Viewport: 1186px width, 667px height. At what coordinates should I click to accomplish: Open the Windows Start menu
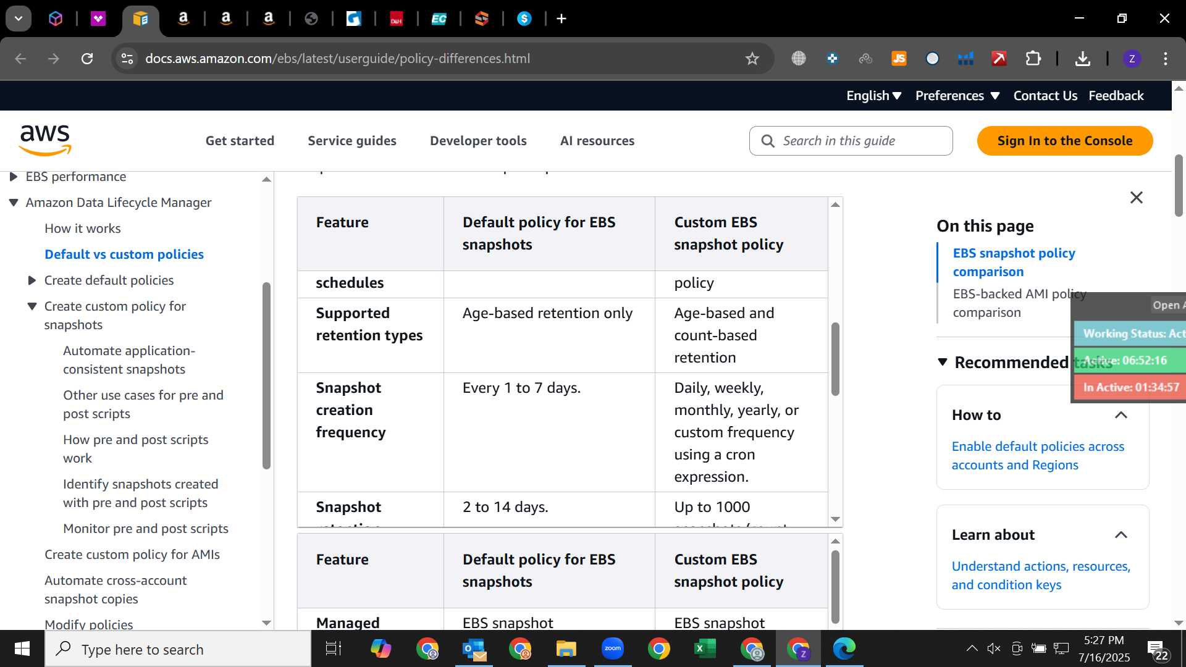[x=22, y=648]
